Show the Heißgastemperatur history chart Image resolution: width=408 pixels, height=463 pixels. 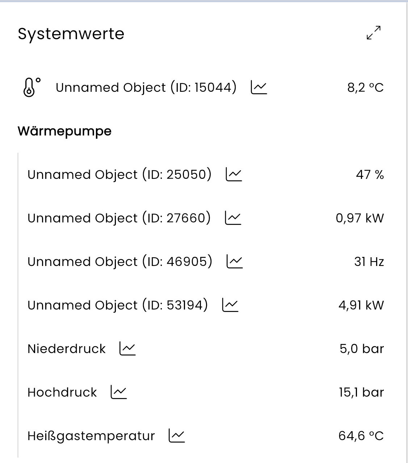177,436
